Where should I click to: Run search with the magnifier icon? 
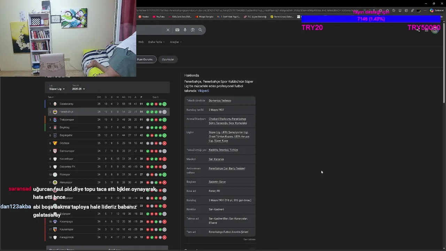[x=200, y=30]
